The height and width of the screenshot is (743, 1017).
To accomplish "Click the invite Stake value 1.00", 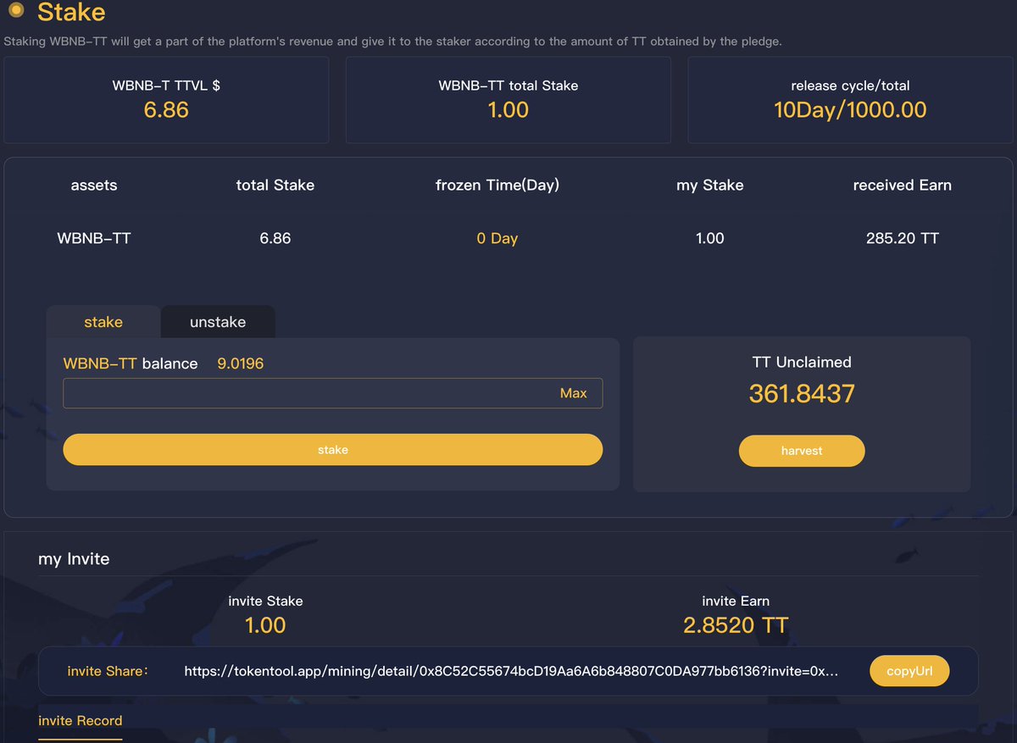I will [265, 625].
